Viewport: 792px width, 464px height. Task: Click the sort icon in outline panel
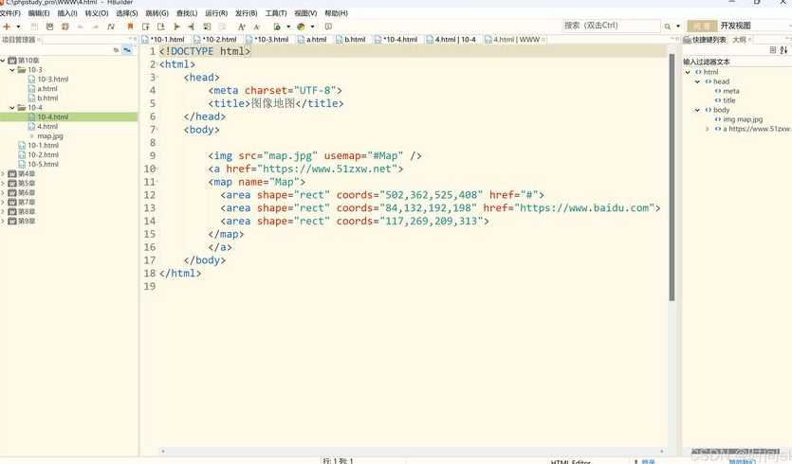point(783,50)
